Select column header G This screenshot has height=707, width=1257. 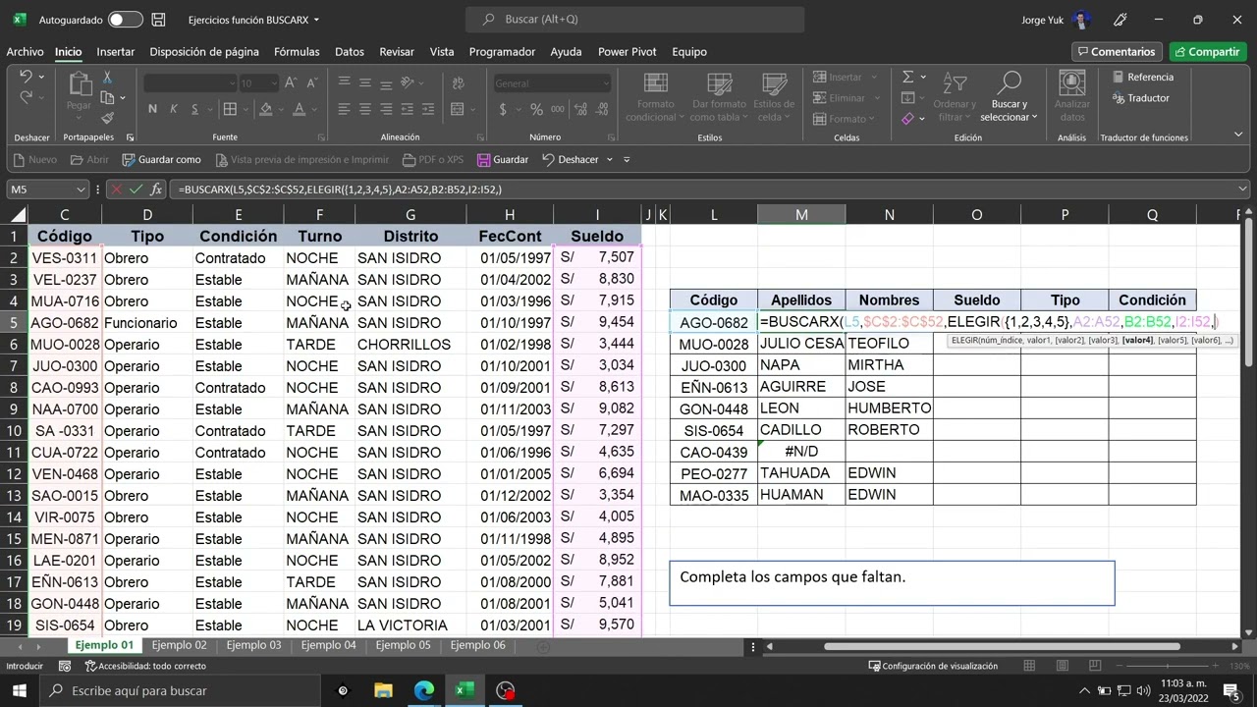click(410, 215)
